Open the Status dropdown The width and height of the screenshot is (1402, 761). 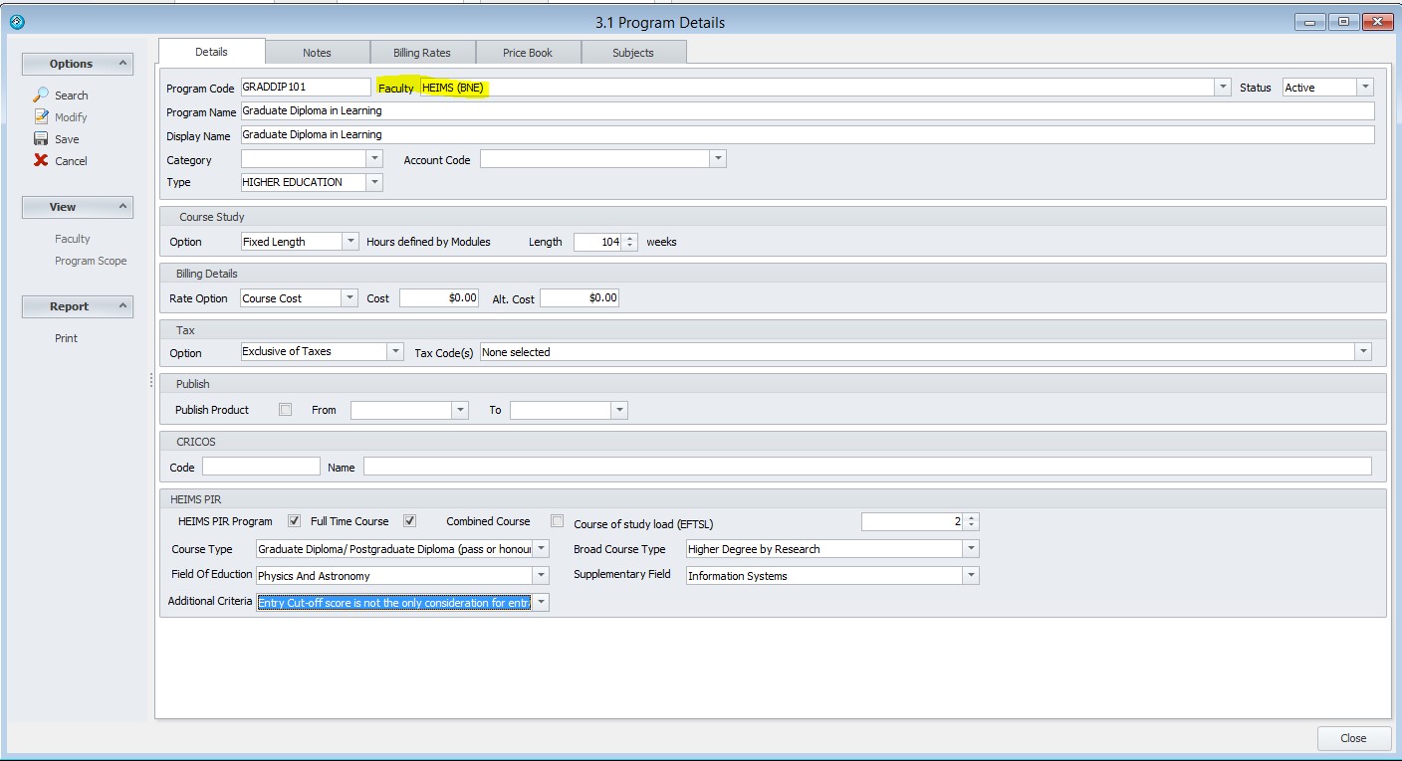[1365, 88]
